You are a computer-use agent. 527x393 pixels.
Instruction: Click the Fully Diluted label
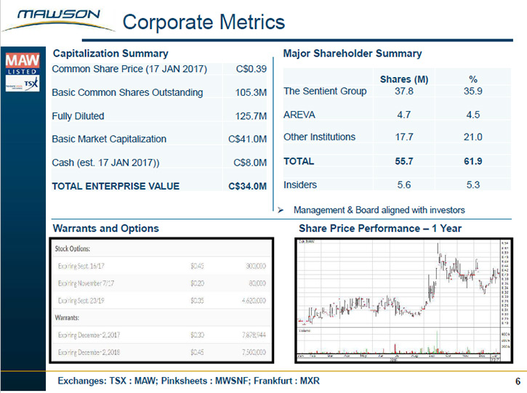coord(78,116)
